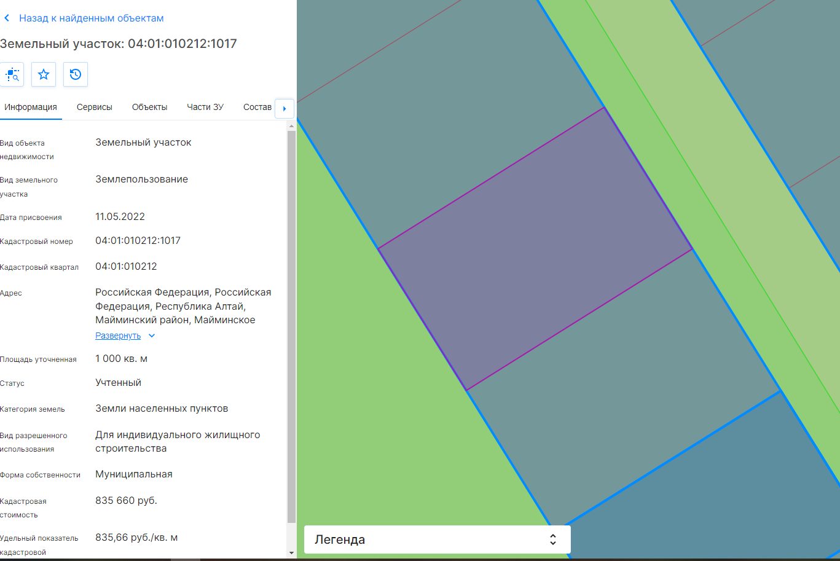Screen dimensions: 840x561
Task: Add parcel to favorites with star icon
Action: point(44,74)
